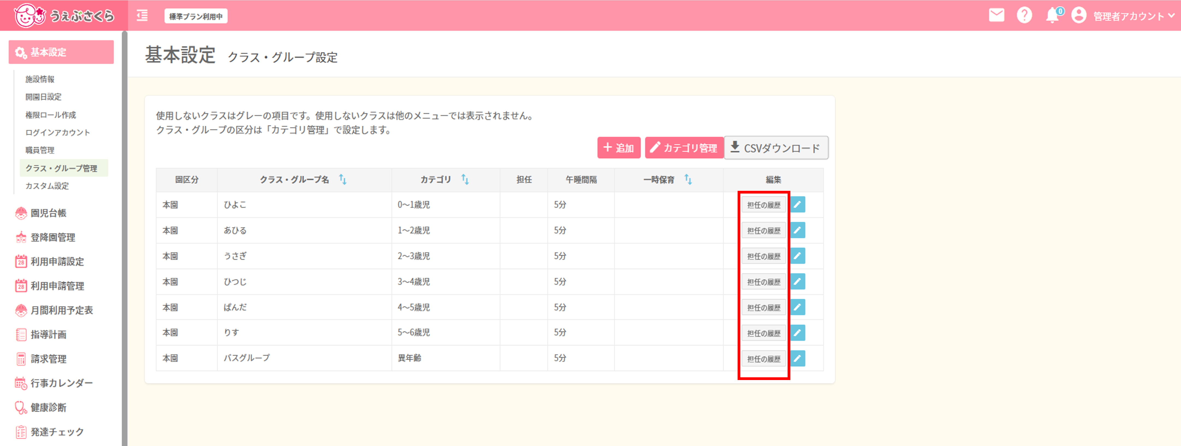Sort by カテゴリ column arrows

point(465,179)
